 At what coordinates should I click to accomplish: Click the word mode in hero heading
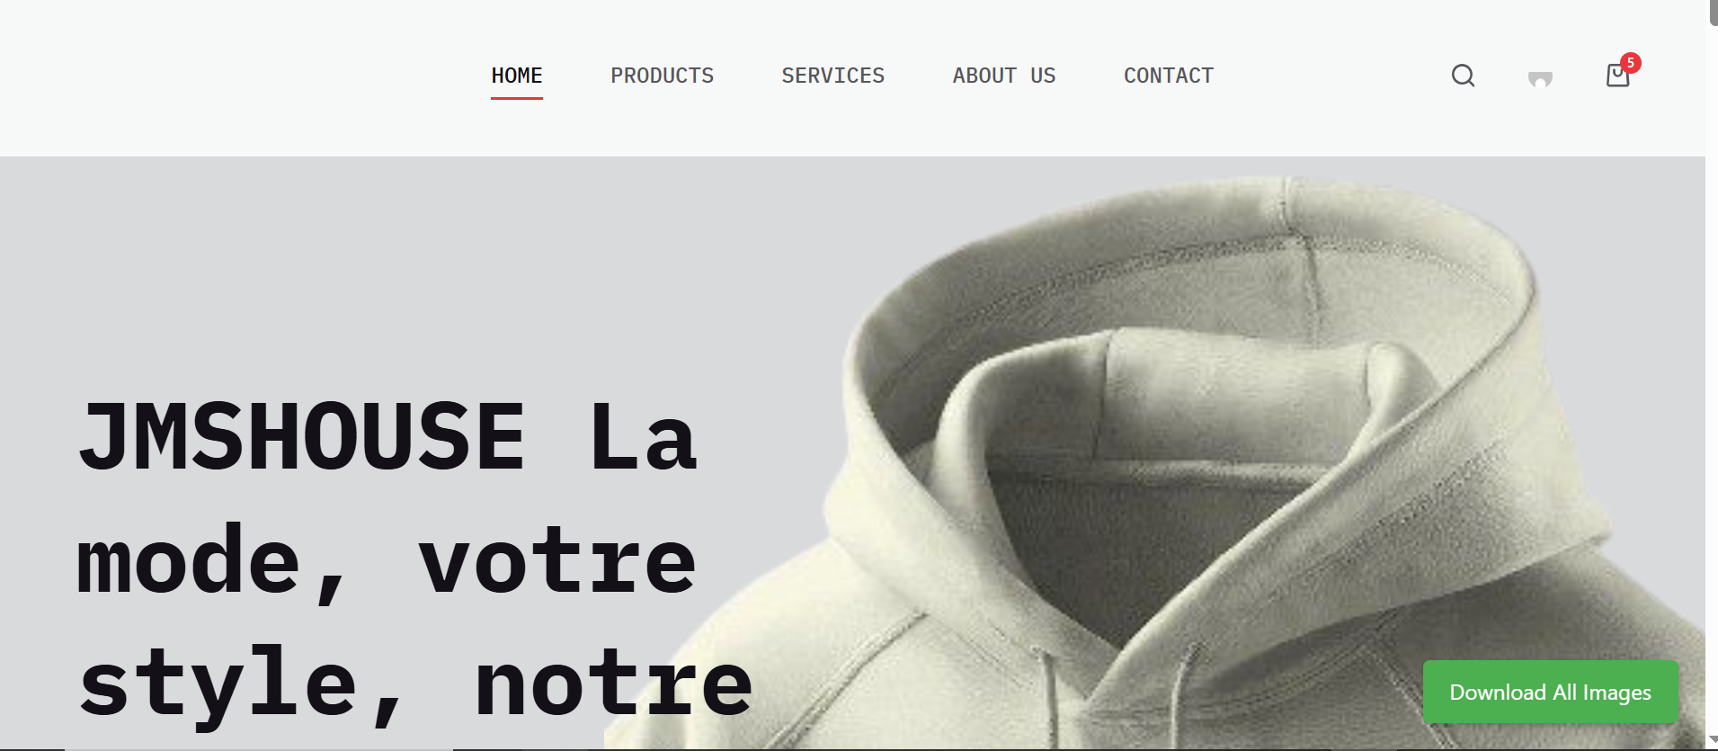[x=189, y=559]
